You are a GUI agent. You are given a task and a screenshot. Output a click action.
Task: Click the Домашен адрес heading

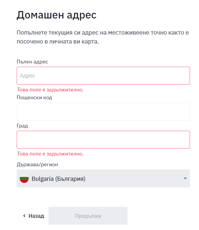56,15
